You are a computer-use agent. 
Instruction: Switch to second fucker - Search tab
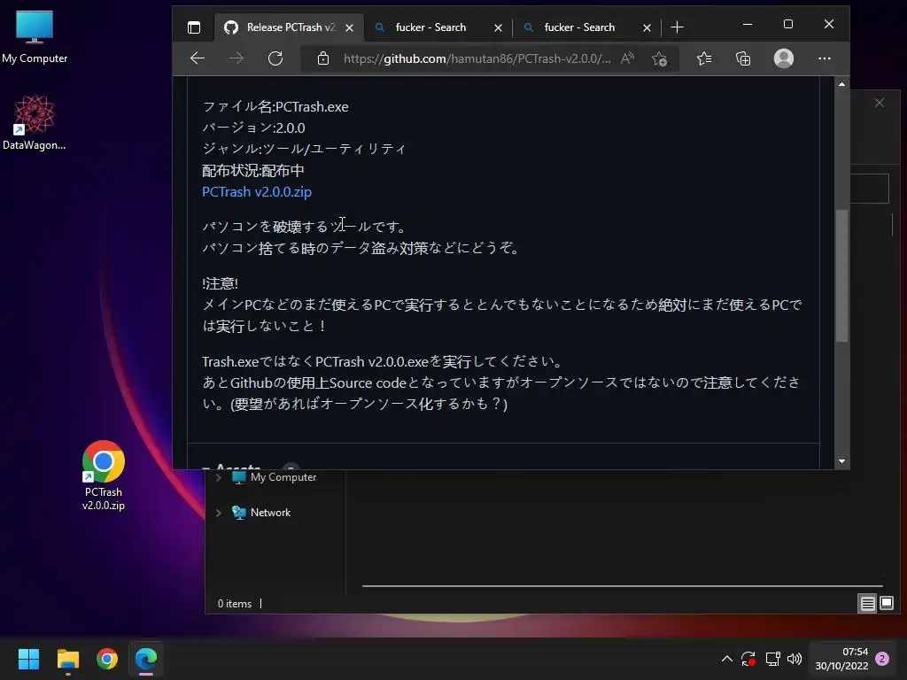(579, 27)
